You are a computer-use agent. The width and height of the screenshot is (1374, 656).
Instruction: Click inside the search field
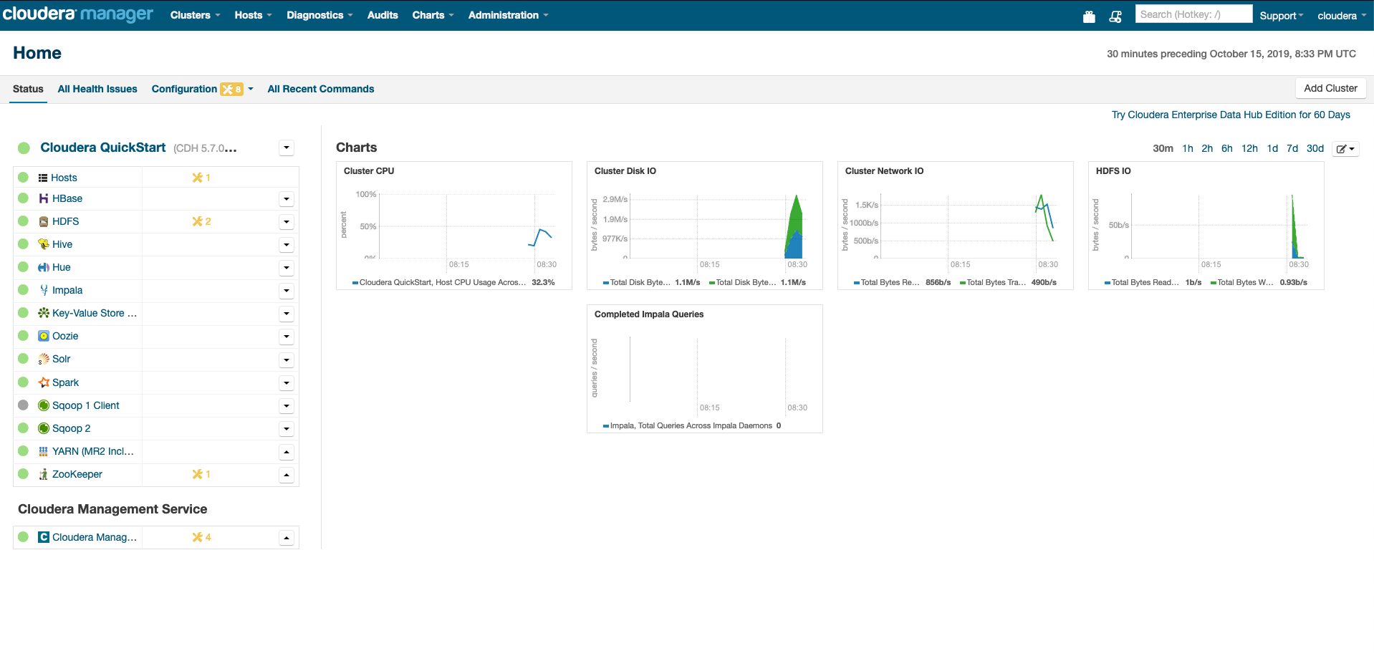click(1193, 14)
